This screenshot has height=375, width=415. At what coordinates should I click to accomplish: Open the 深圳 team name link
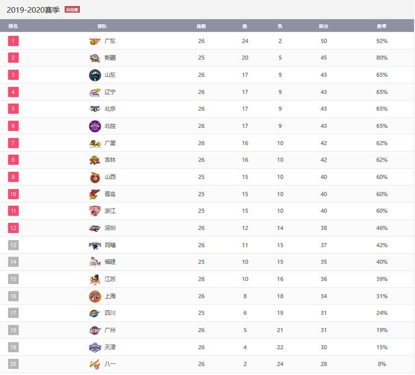coord(110,228)
